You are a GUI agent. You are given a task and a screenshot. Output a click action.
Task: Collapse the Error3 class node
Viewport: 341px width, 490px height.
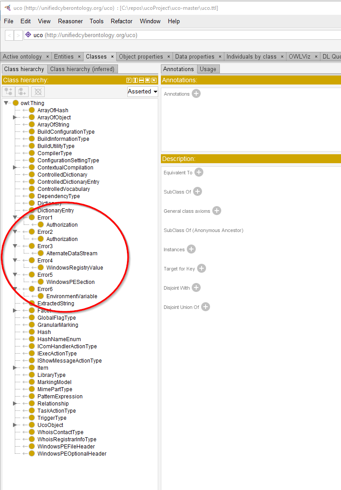tap(15, 246)
